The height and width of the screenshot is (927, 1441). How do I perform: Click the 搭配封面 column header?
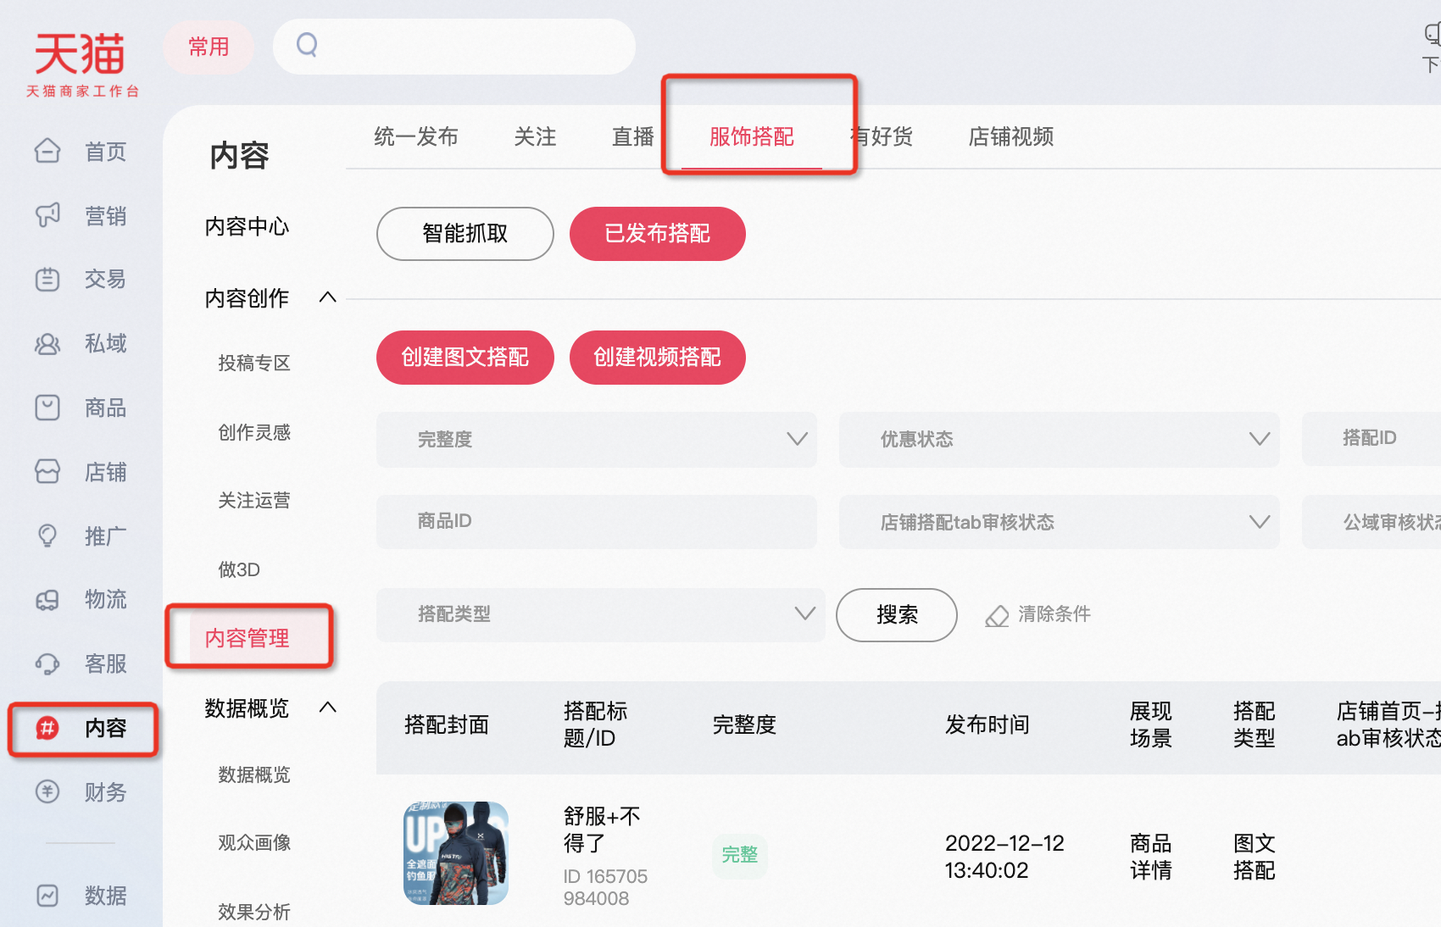coord(447,724)
